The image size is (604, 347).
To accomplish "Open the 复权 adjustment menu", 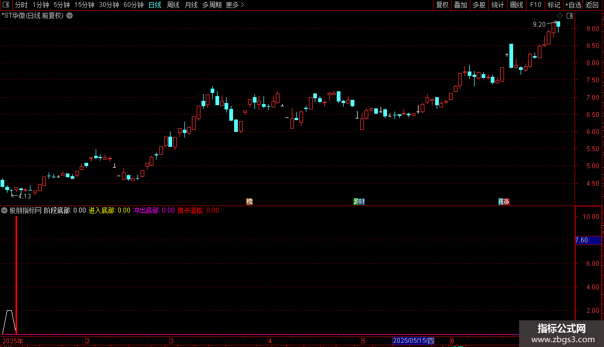I will coord(442,5).
